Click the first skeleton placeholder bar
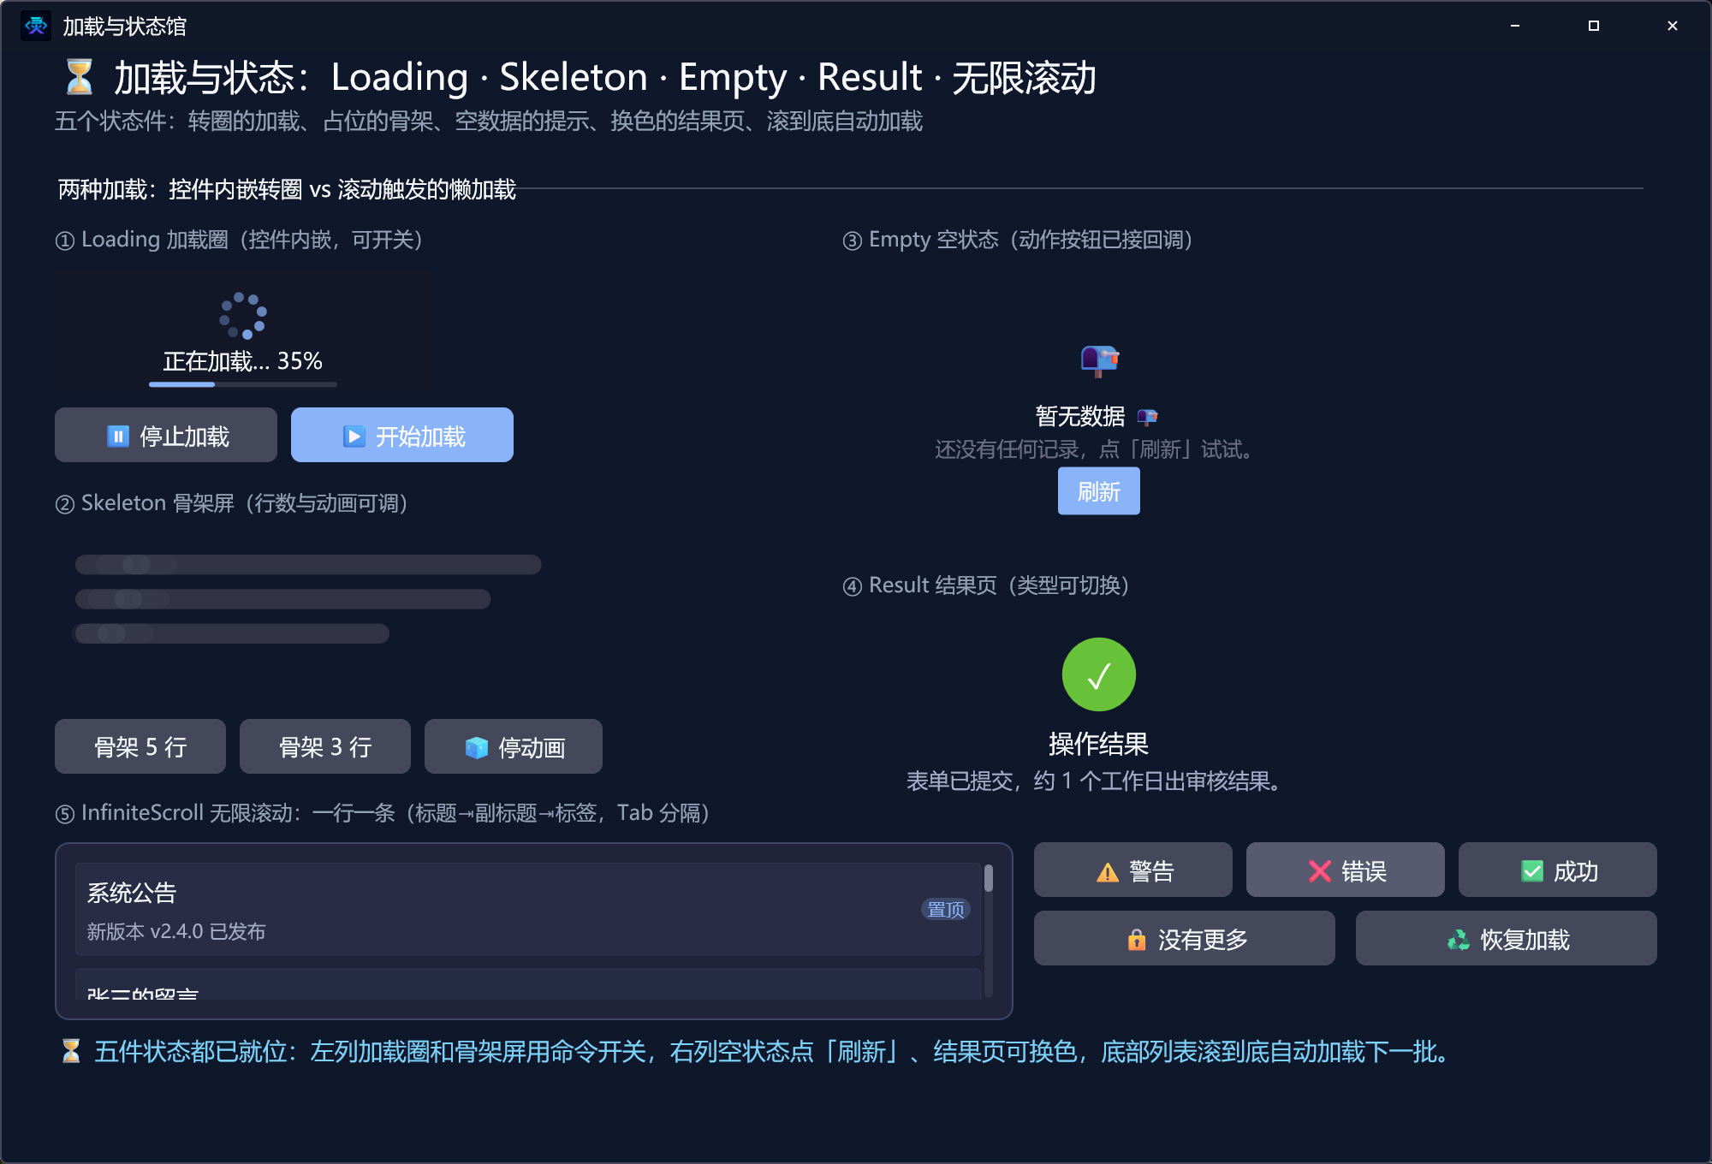Viewport: 1712px width, 1164px height. point(308,564)
